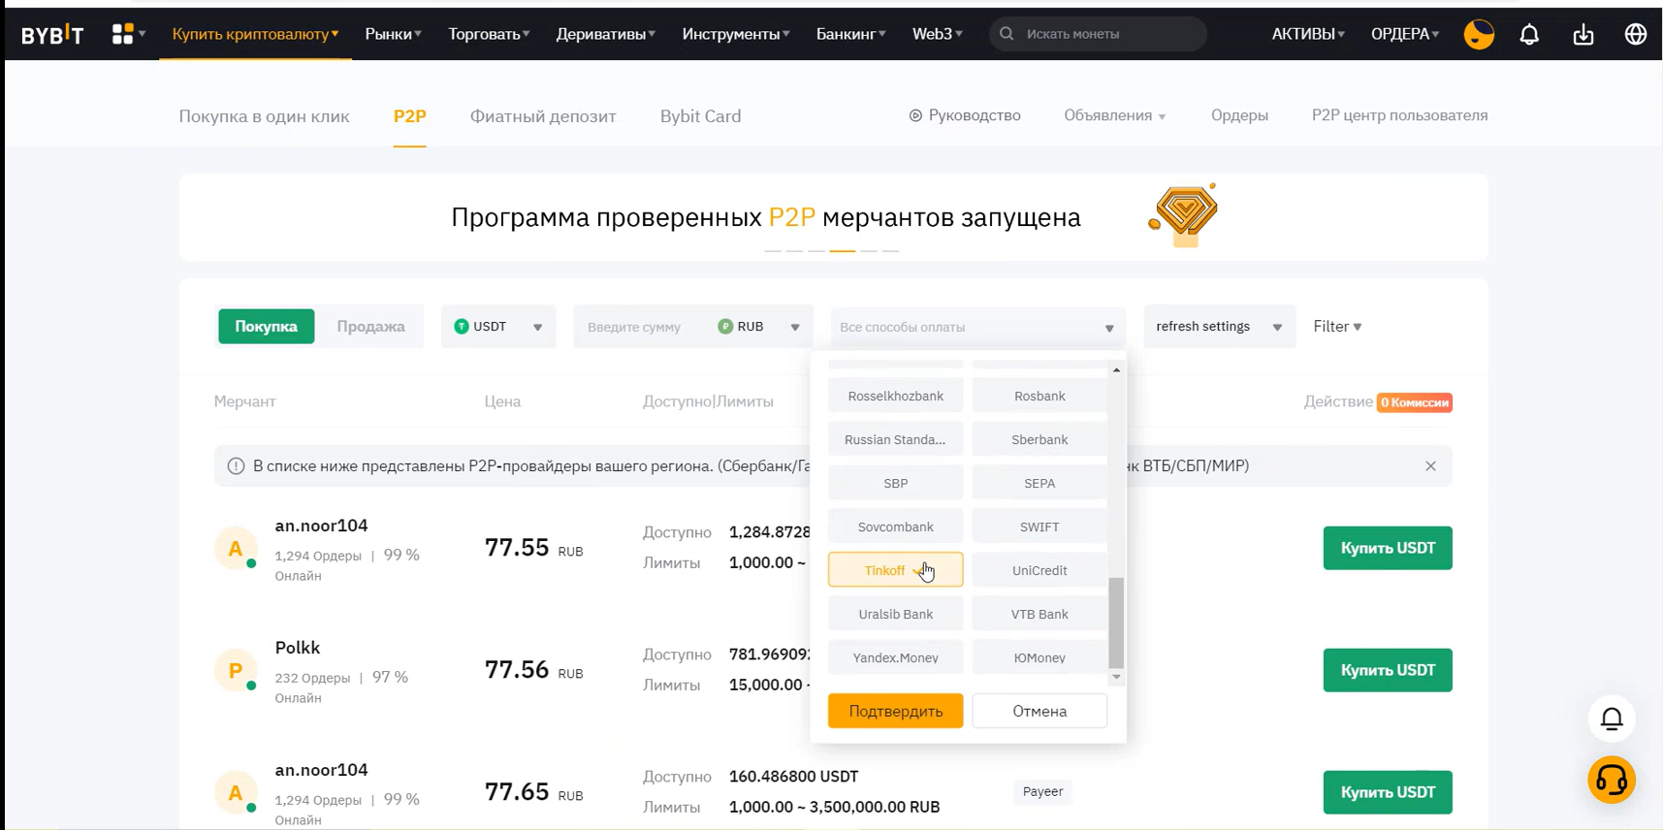Click the Polkk merchant avatar

pyautogui.click(x=236, y=671)
